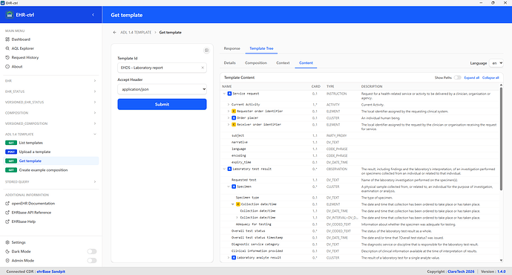Click the Dark Mode moon icon
This screenshot has height=275, width=512.
pyautogui.click(x=7, y=251)
